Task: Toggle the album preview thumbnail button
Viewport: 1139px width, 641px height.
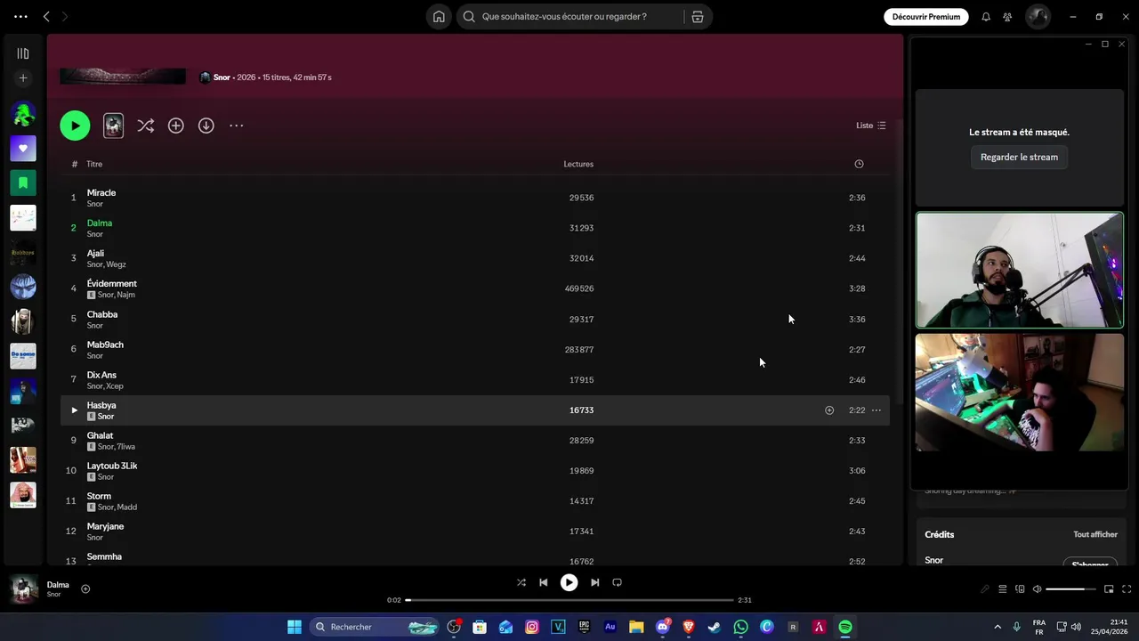Action: [113, 126]
